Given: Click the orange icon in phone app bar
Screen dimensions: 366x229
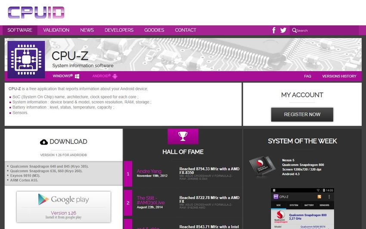Looking at the screenshot, I should 319,197.
